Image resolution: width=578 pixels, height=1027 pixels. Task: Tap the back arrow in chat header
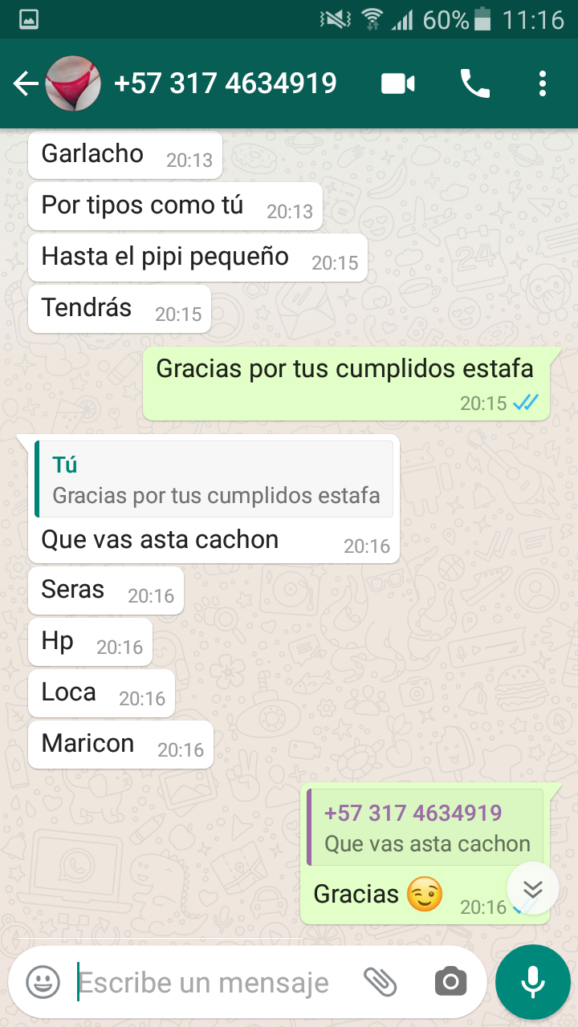pyautogui.click(x=26, y=83)
